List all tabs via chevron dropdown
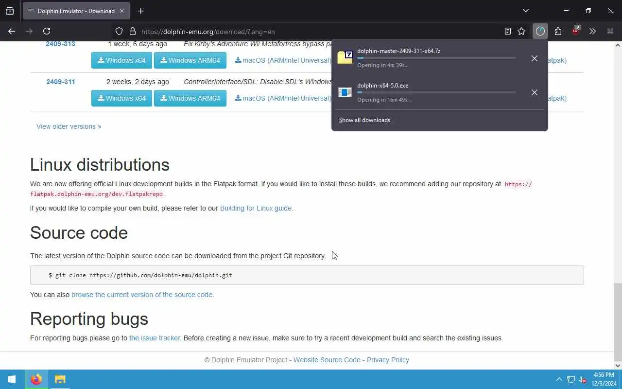Image resolution: width=622 pixels, height=389 pixels. click(x=525, y=11)
